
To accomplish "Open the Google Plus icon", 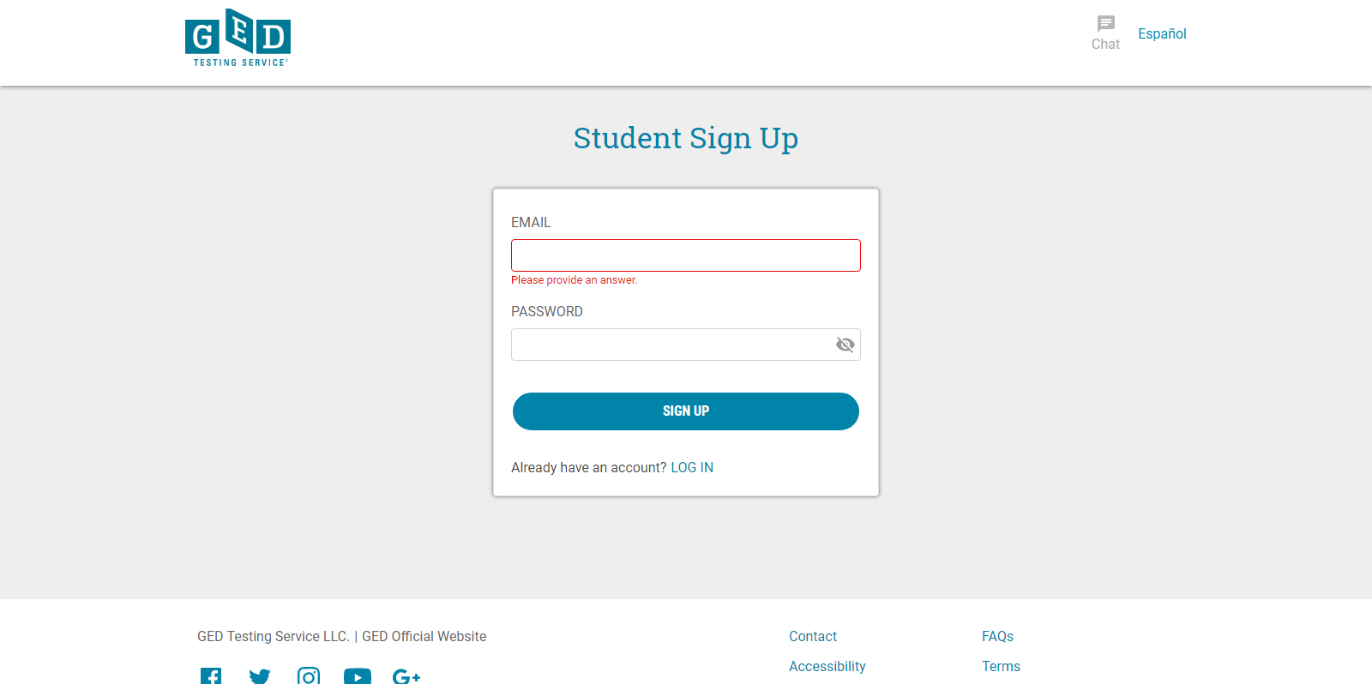I will 406,676.
